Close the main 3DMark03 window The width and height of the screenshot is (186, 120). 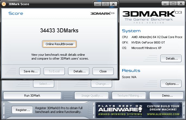[x=181, y=3]
